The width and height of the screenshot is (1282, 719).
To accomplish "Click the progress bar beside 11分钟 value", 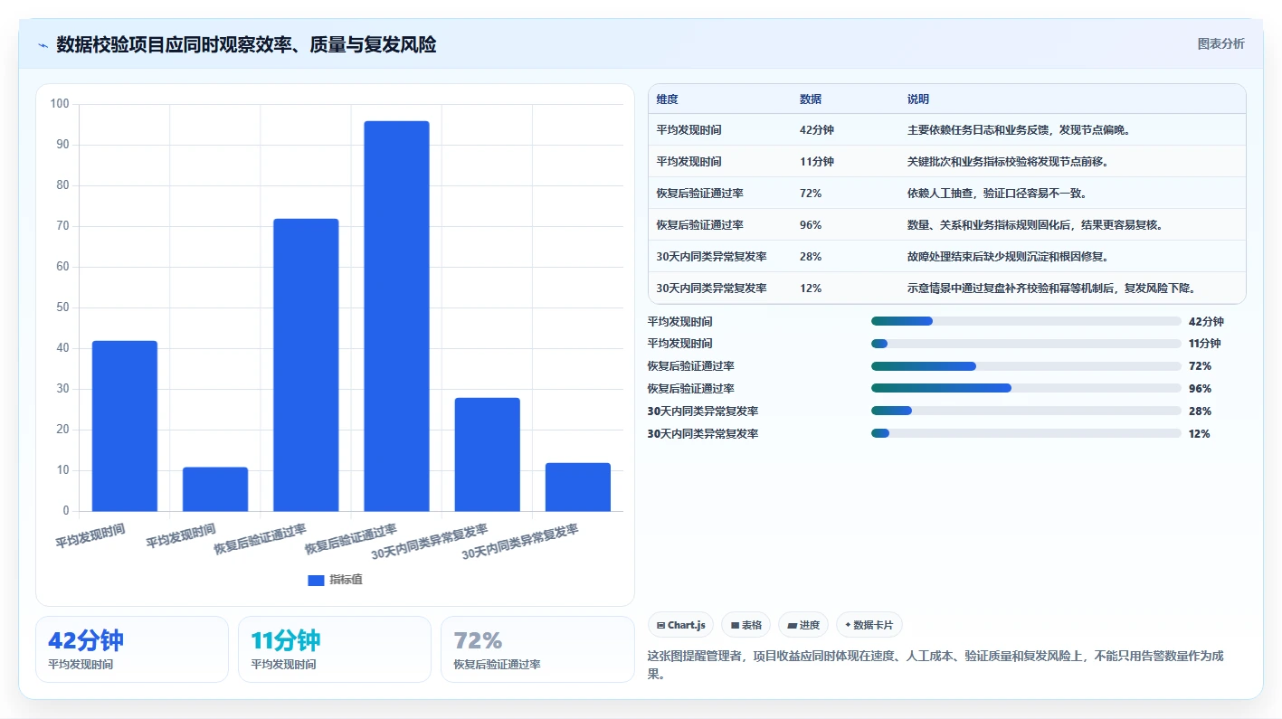I will pos(1026,344).
